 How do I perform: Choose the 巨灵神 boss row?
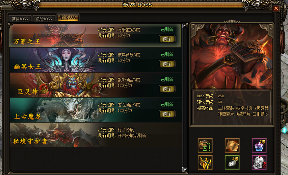[95, 85]
